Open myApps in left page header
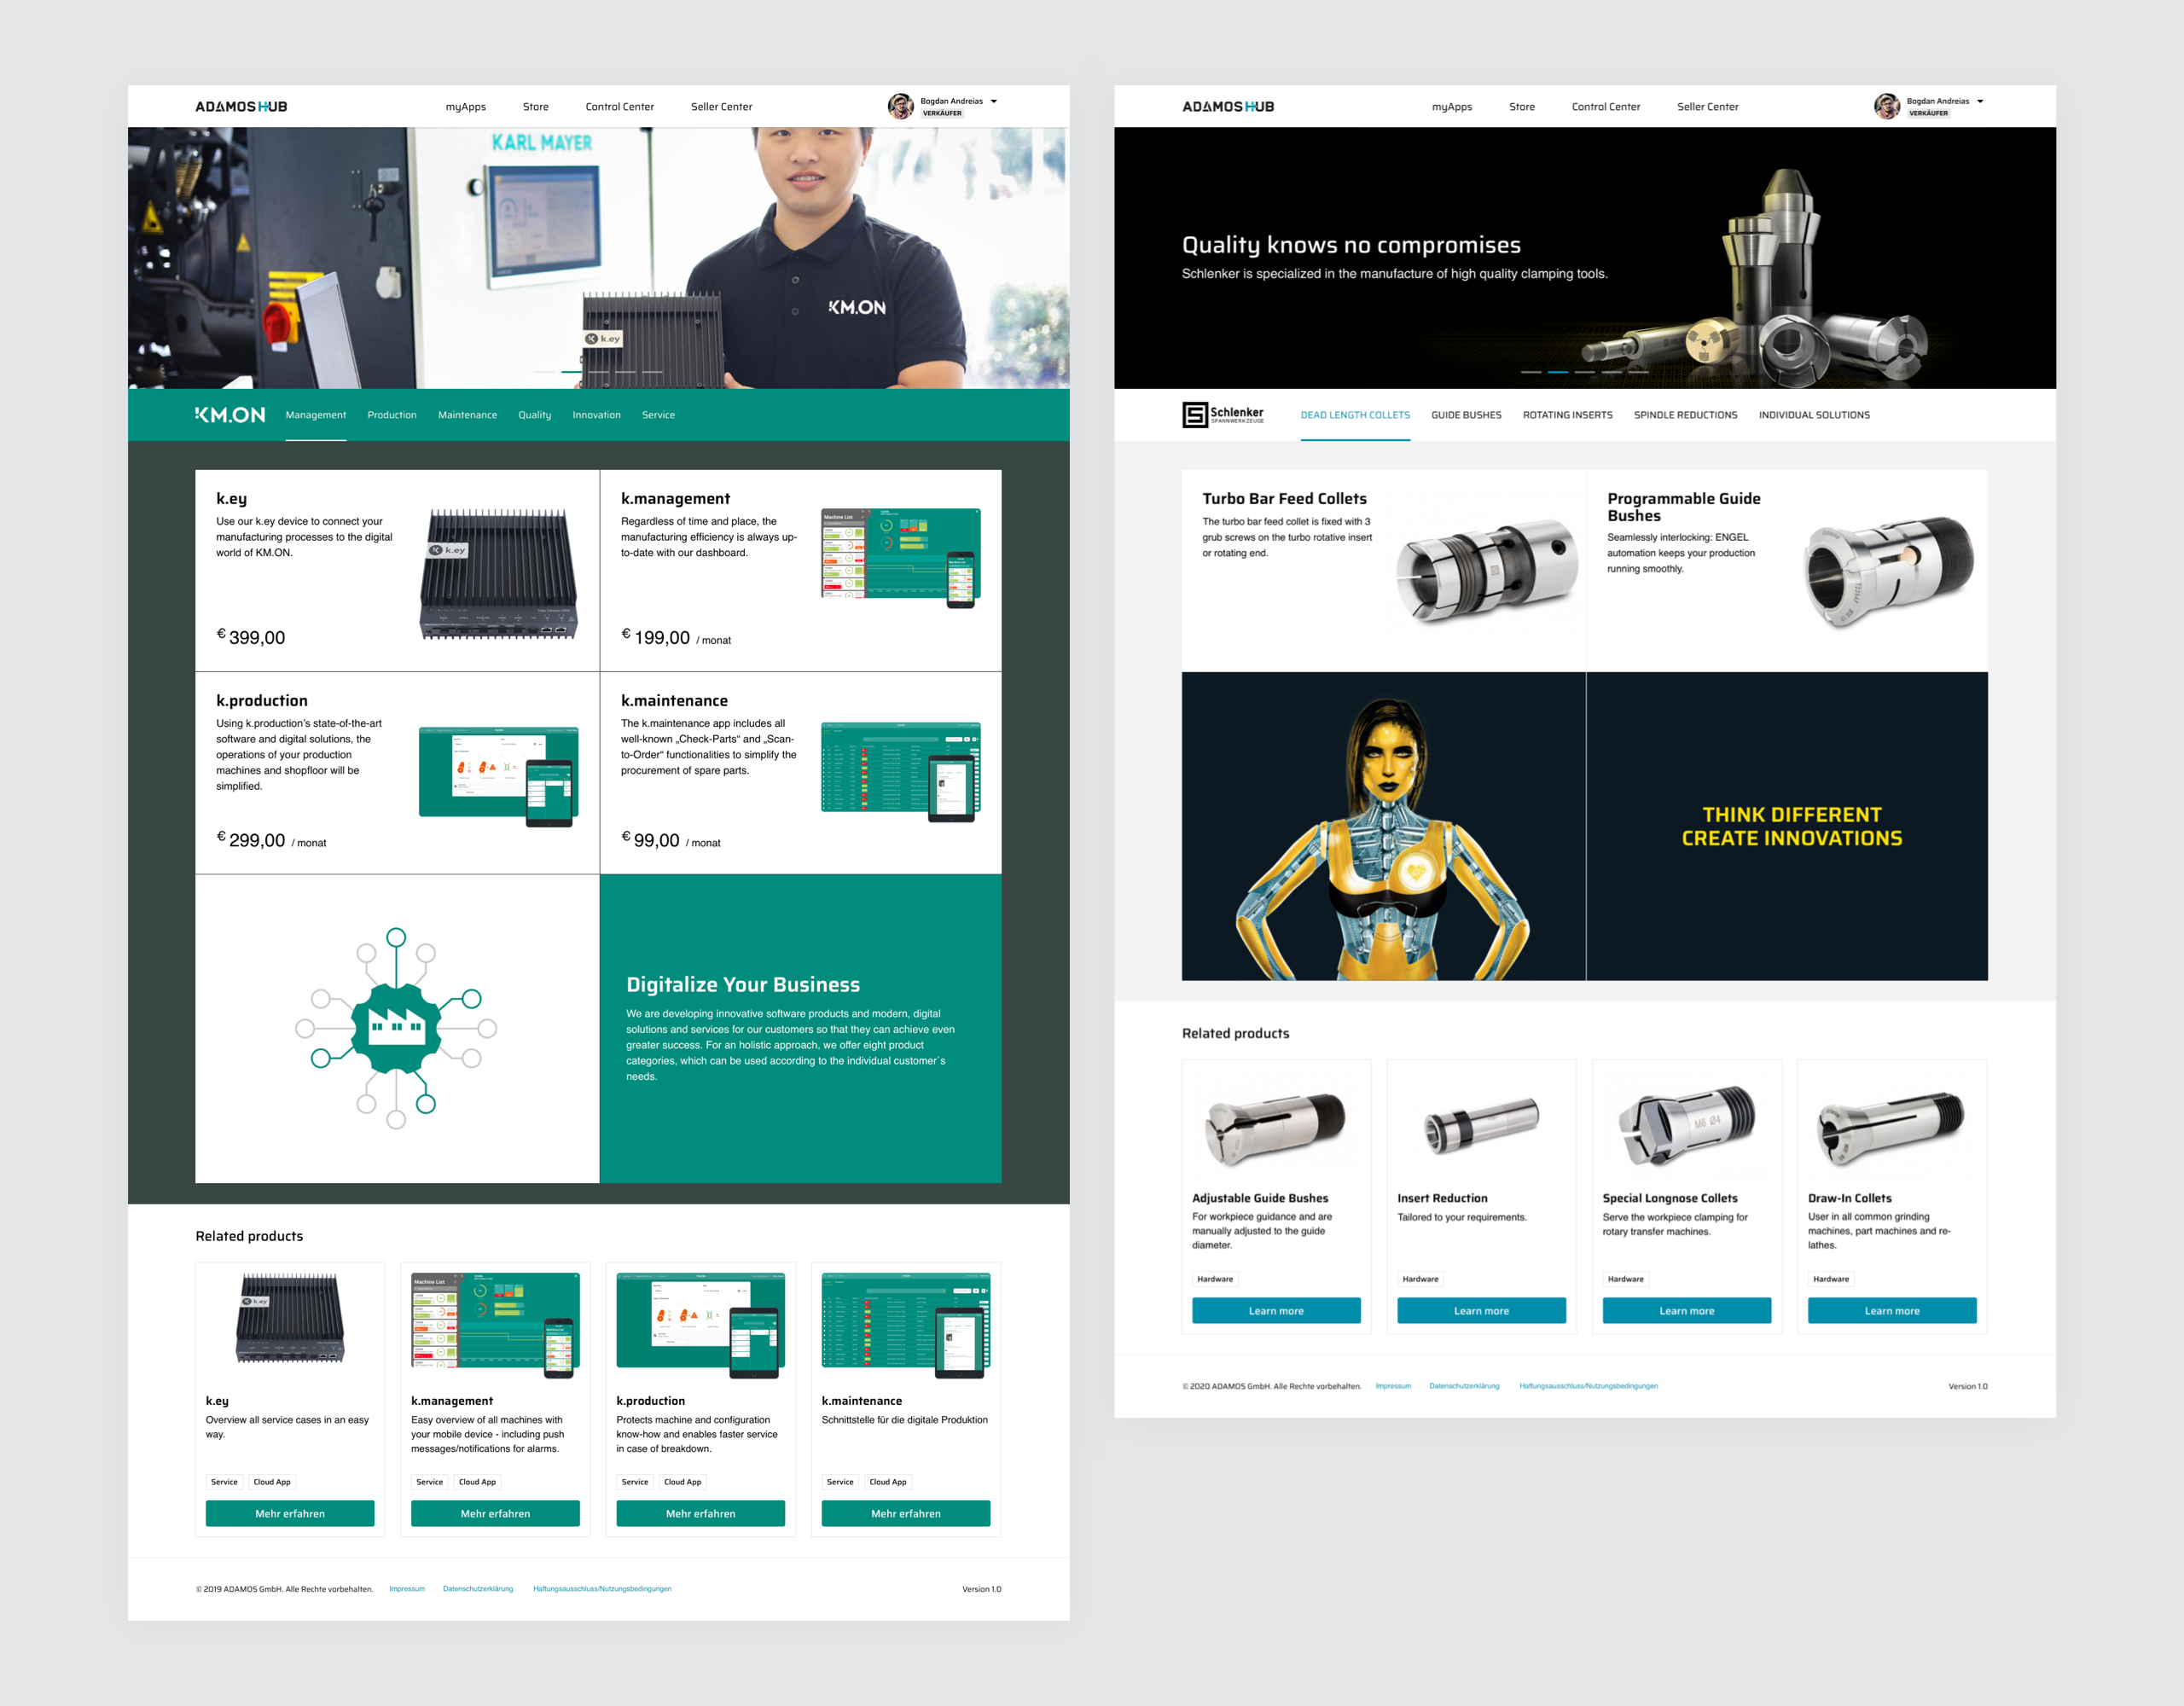This screenshot has width=2184, height=1706. [x=466, y=107]
